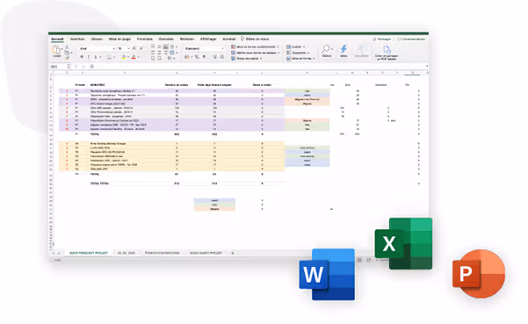Image resolution: width=528 pixels, height=324 pixels.
Task: Click the percent style icon
Action: (197, 57)
